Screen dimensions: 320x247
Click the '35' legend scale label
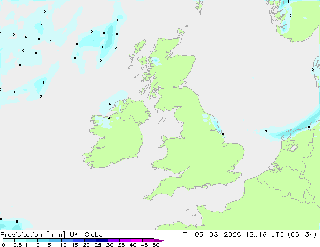[121, 245]
